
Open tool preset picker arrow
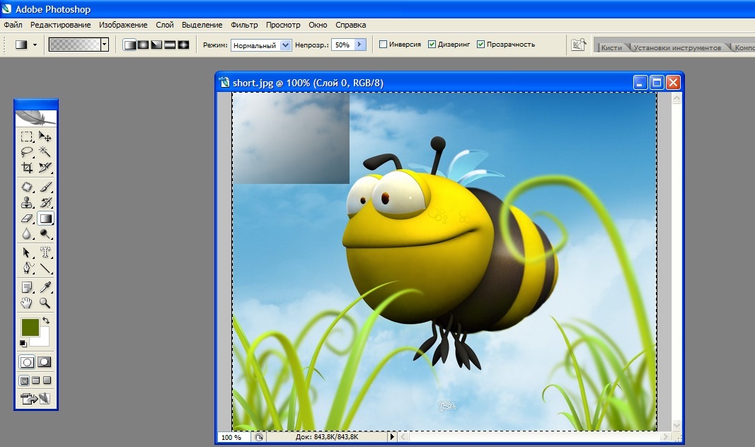[35, 45]
